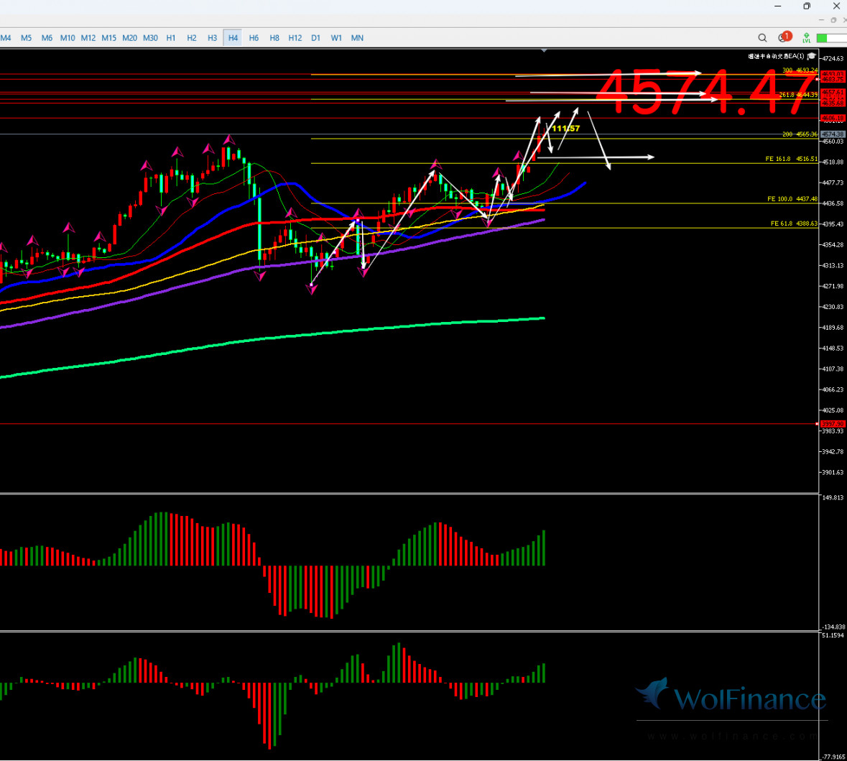Click the FE 161.8 Fibonacci level label

point(791,159)
